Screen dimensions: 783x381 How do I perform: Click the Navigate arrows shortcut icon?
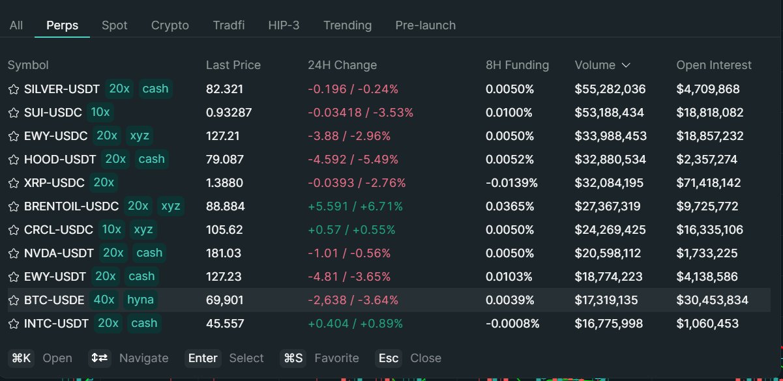pos(100,358)
